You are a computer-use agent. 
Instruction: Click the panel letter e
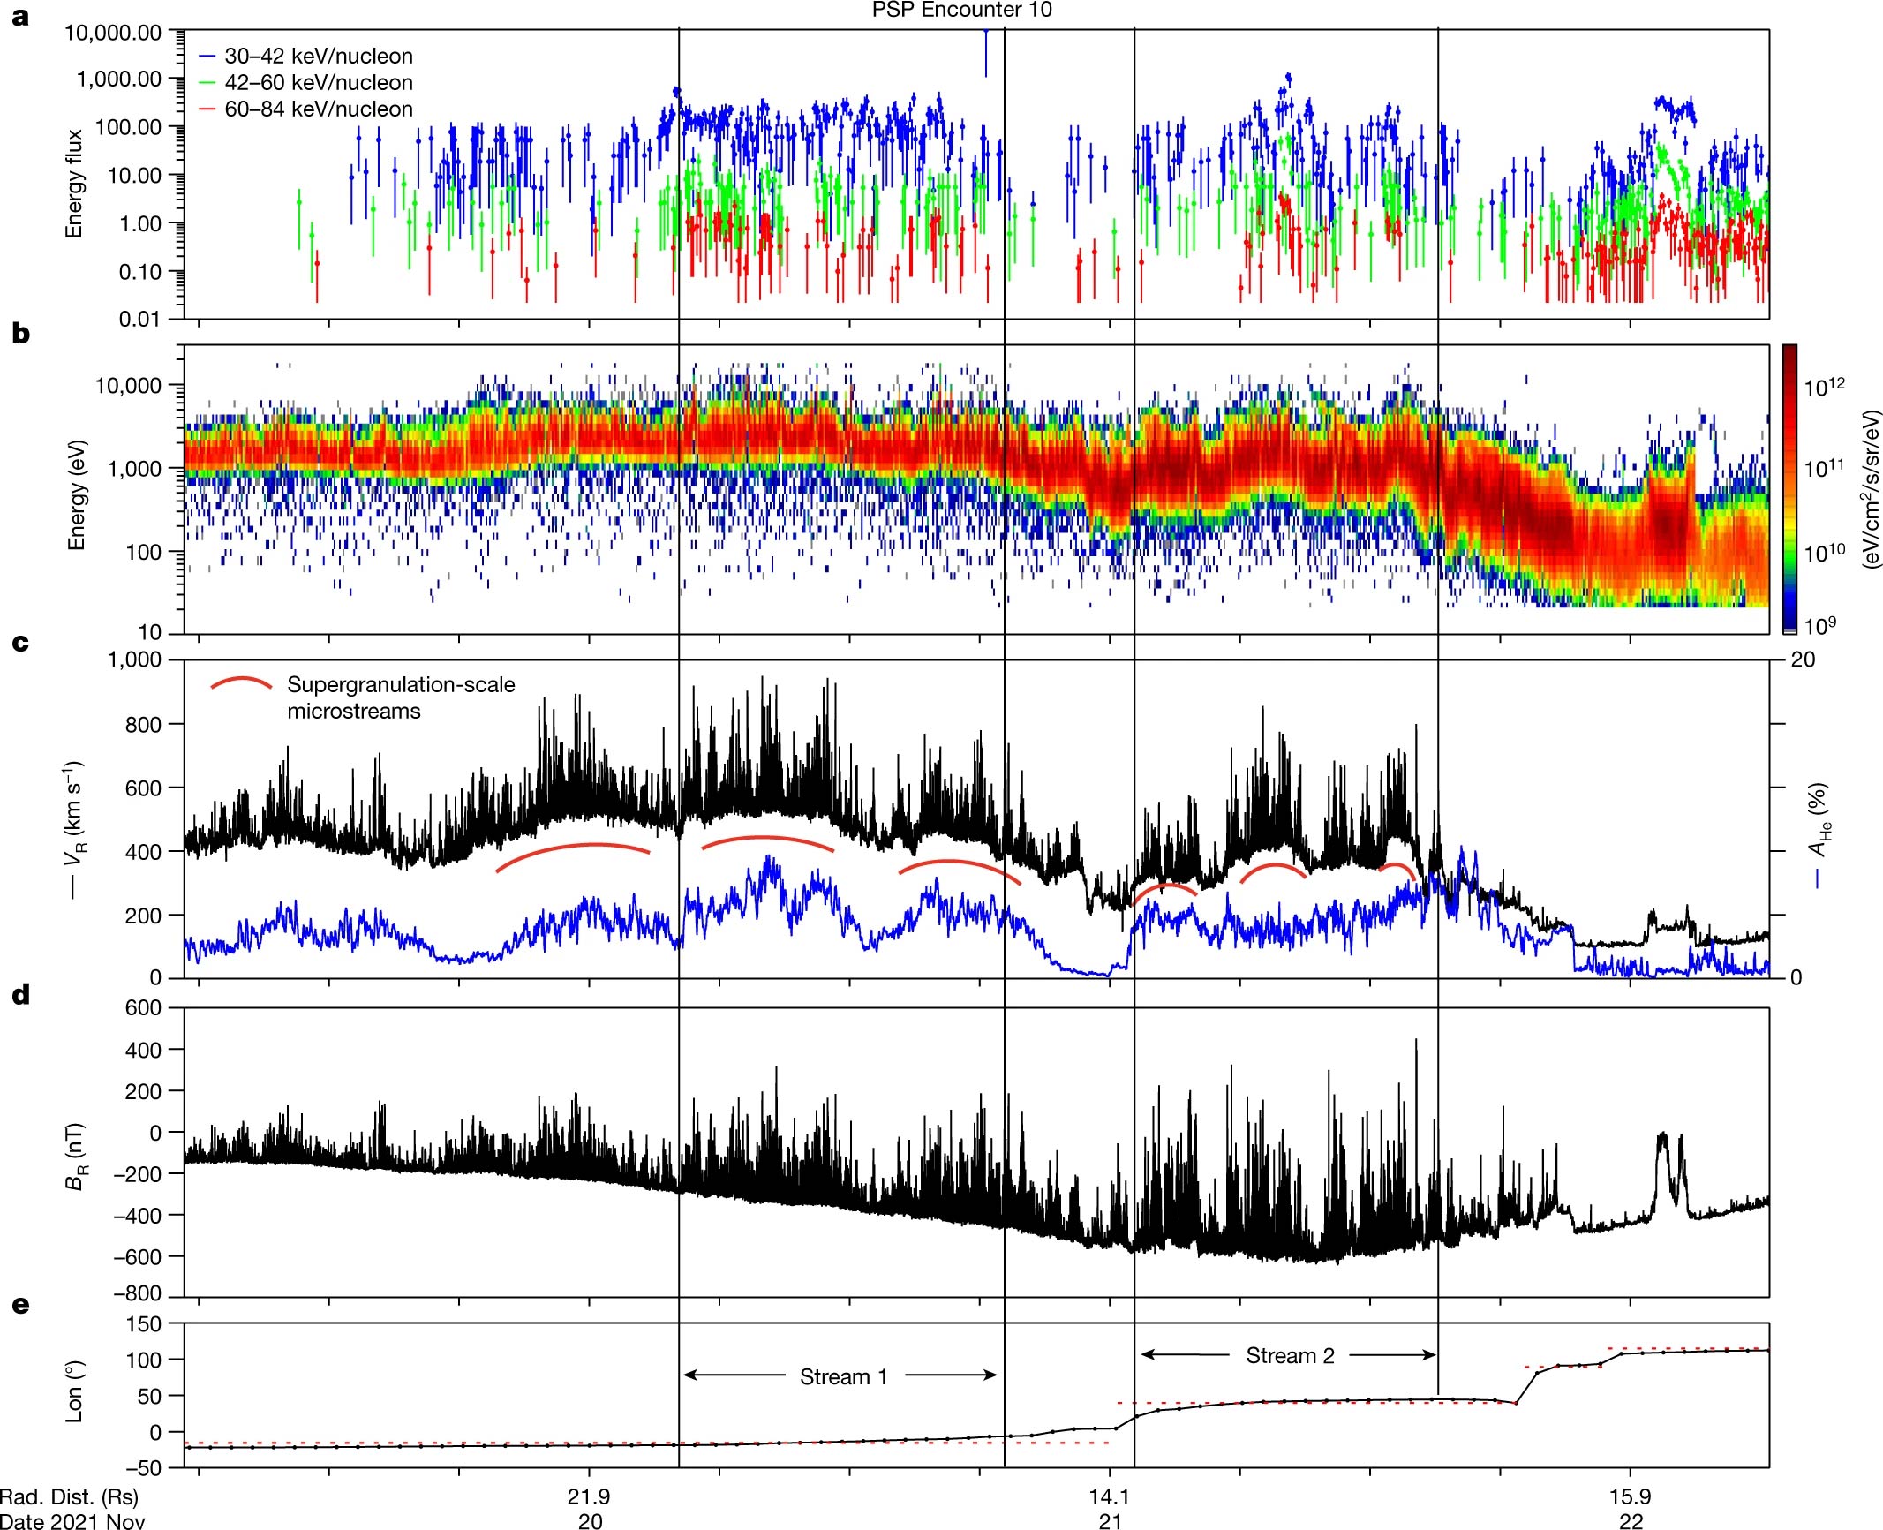click(x=20, y=1305)
